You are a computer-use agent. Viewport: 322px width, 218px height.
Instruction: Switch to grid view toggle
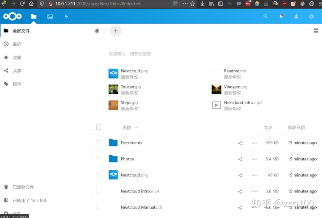tap(316, 31)
